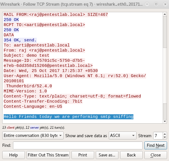Image resolution: width=169 pixels, height=161 pixels.
Task: Click the Stream number field
Action: click(x=158, y=135)
